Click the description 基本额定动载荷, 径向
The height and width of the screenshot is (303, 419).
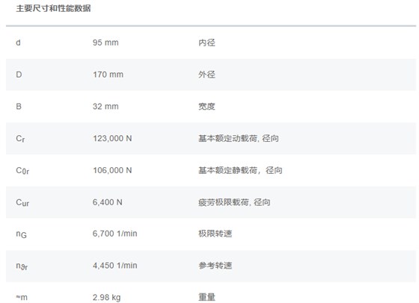pos(239,139)
